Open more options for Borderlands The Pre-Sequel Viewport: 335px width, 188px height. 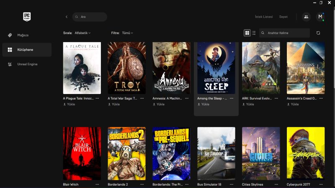click(187, 185)
